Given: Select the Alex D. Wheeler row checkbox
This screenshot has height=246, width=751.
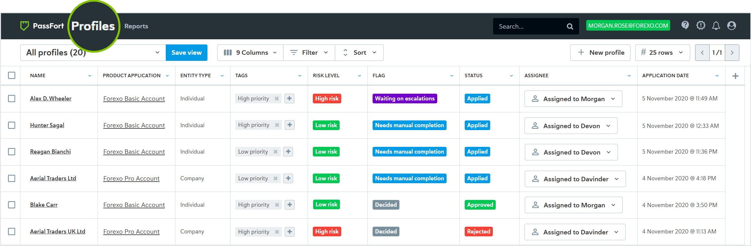Looking at the screenshot, I should [12, 99].
